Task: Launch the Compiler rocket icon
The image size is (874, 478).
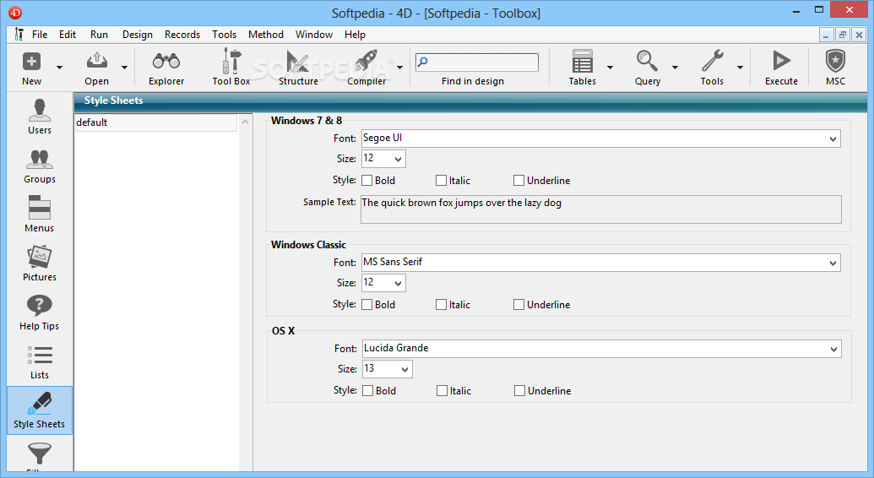Action: click(366, 62)
